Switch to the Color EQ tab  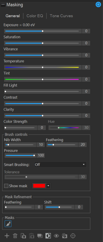click(35, 16)
